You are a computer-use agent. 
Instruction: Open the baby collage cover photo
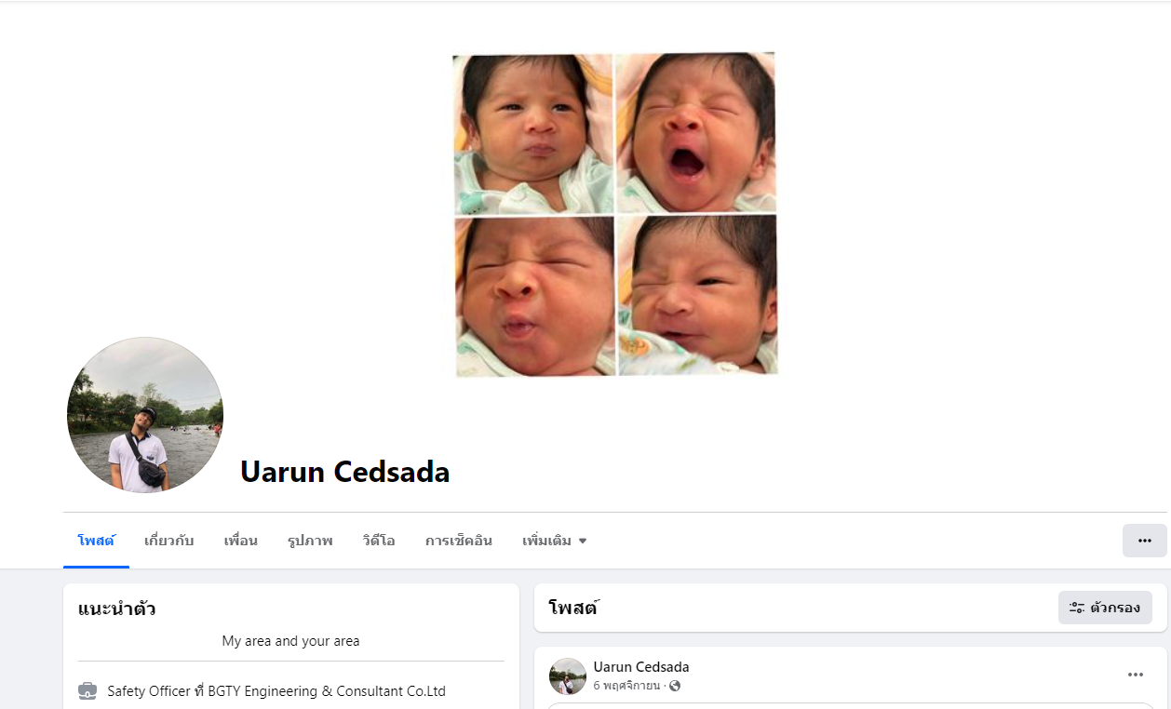tap(614, 215)
